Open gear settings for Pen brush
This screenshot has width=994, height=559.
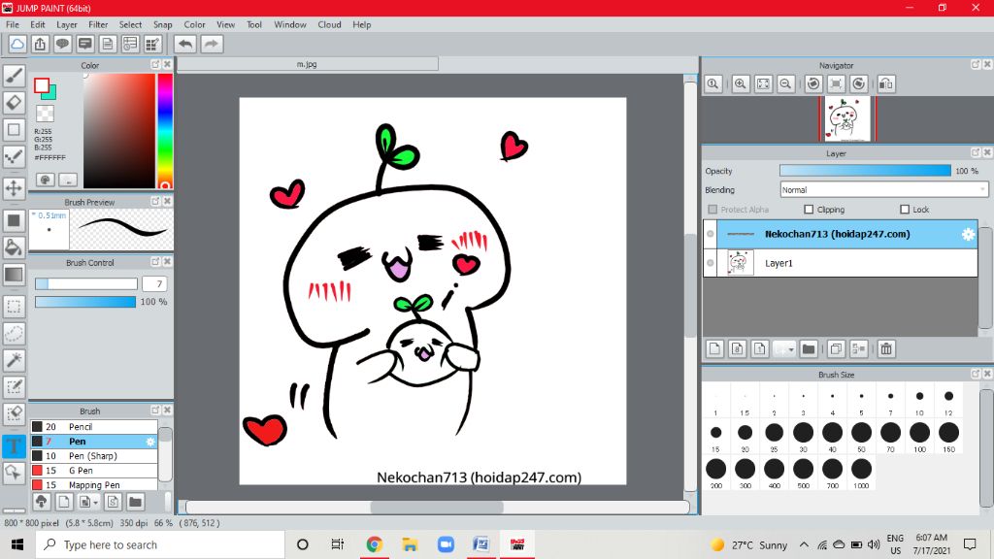pos(150,442)
